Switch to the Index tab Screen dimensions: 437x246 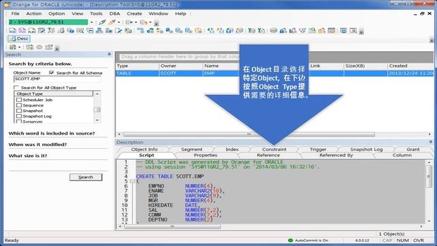coord(232,149)
